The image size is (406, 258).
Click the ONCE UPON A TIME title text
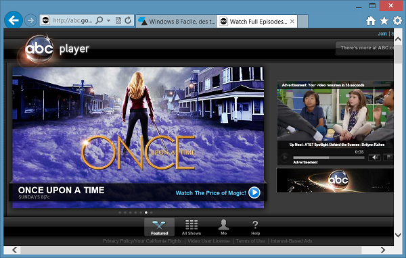pos(61,190)
